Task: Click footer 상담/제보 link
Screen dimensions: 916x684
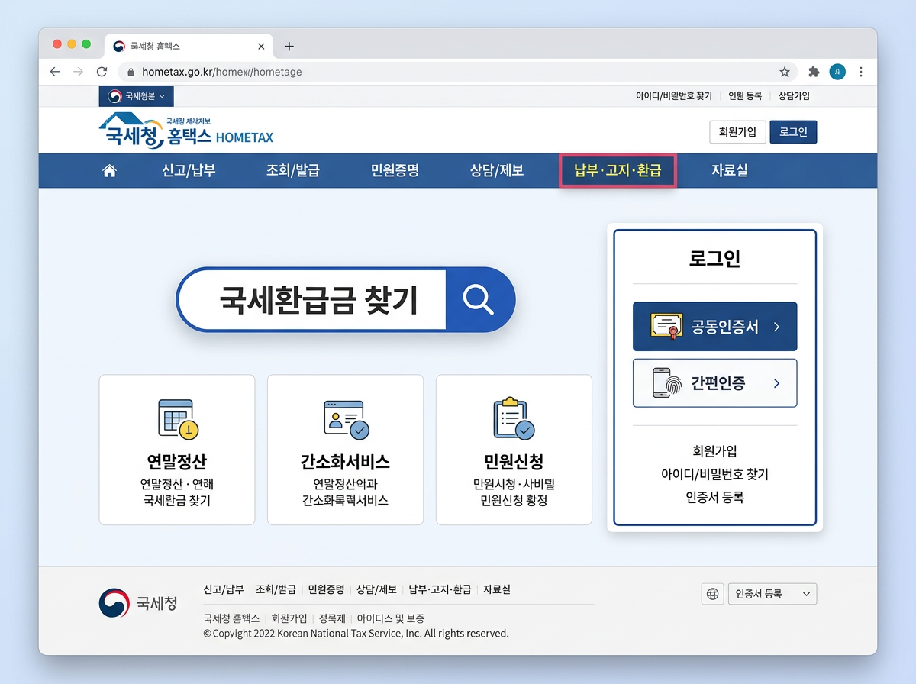Action: click(377, 589)
